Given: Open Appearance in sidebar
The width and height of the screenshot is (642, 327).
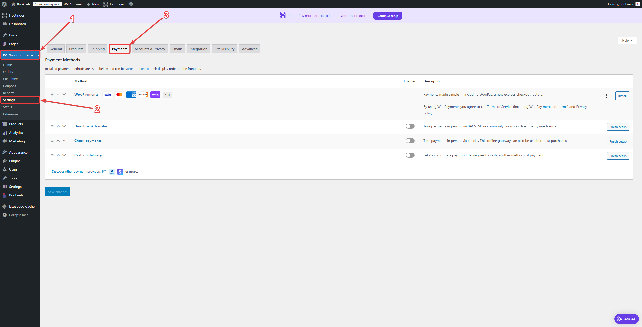Looking at the screenshot, I should tap(20, 152).
